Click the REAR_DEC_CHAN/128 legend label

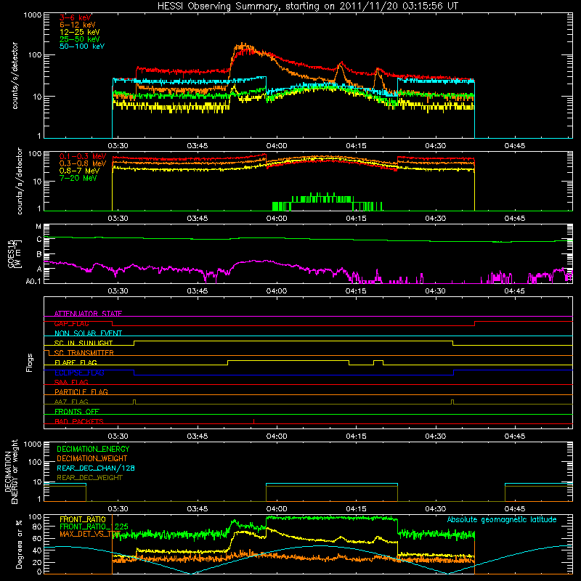[x=96, y=468]
